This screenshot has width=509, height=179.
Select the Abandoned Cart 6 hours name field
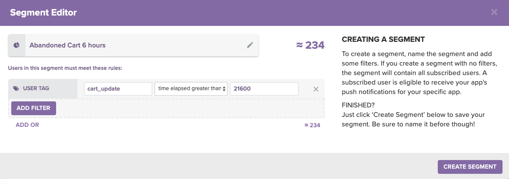click(x=133, y=45)
